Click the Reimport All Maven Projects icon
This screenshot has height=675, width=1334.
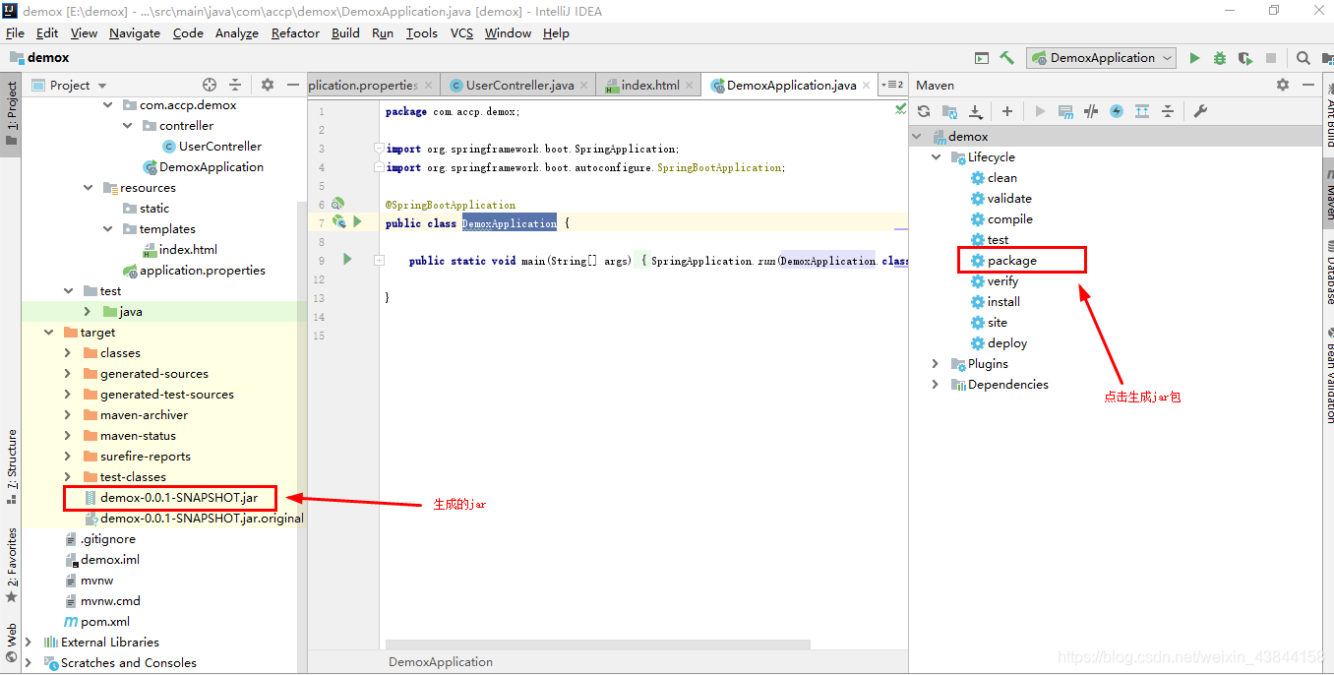pos(924,111)
